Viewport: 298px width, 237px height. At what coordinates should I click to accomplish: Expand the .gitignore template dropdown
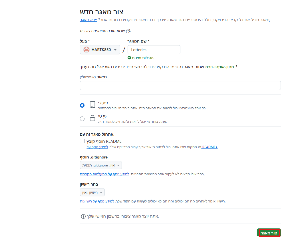pyautogui.click(x=101, y=165)
